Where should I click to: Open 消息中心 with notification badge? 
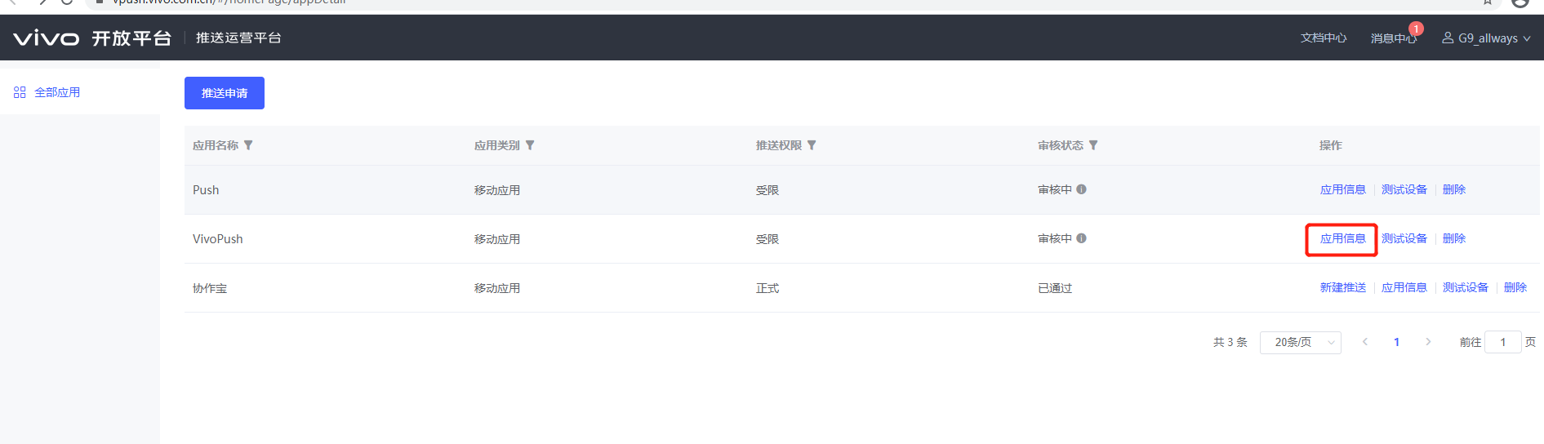1393,38
